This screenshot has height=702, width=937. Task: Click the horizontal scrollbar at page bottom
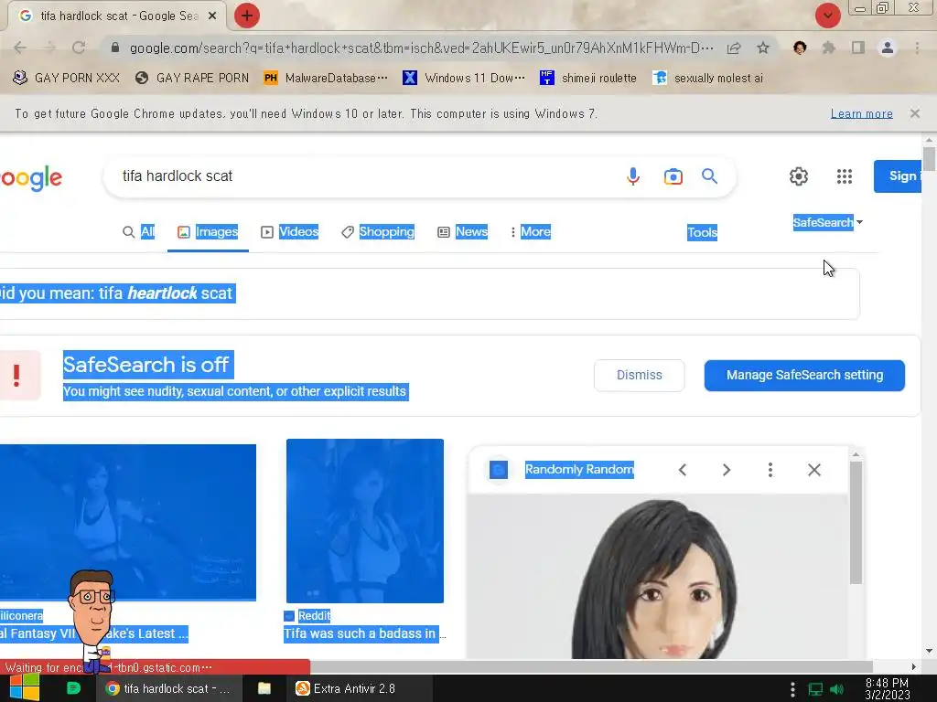pos(592,666)
